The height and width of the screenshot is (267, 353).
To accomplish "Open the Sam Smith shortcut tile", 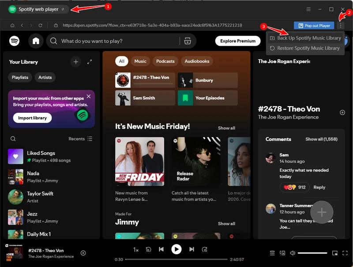I will click(145, 98).
